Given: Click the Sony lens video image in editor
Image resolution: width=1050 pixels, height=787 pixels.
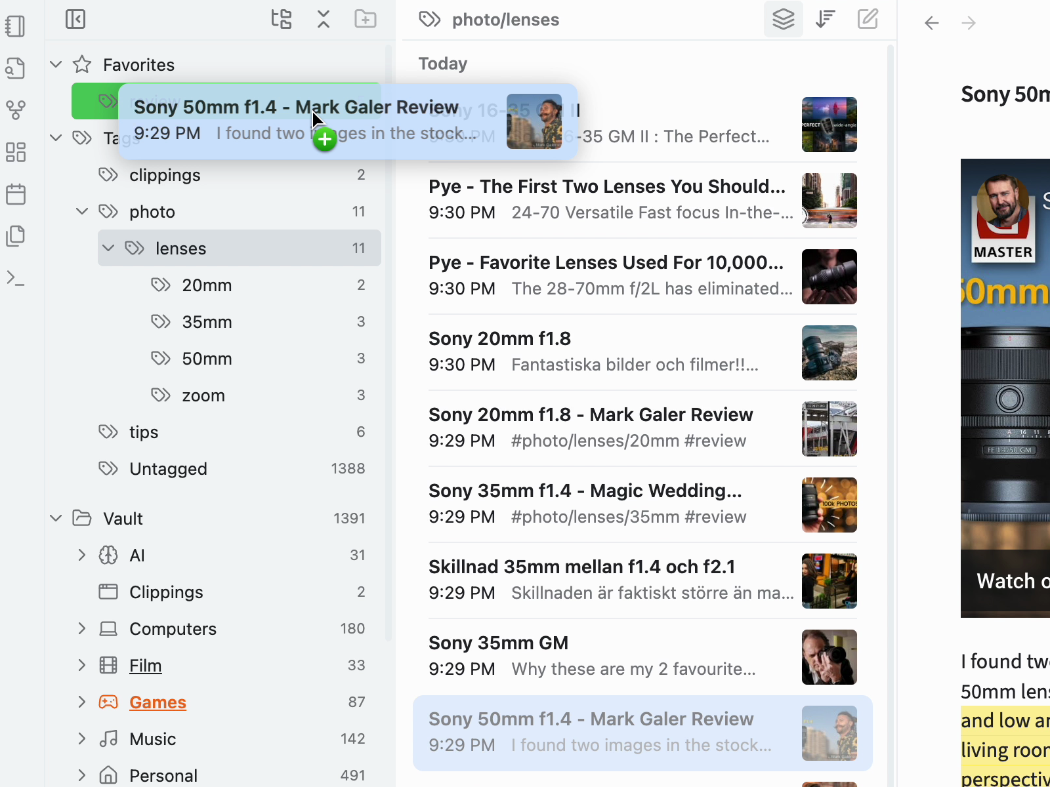Looking at the screenshot, I should (1005, 388).
